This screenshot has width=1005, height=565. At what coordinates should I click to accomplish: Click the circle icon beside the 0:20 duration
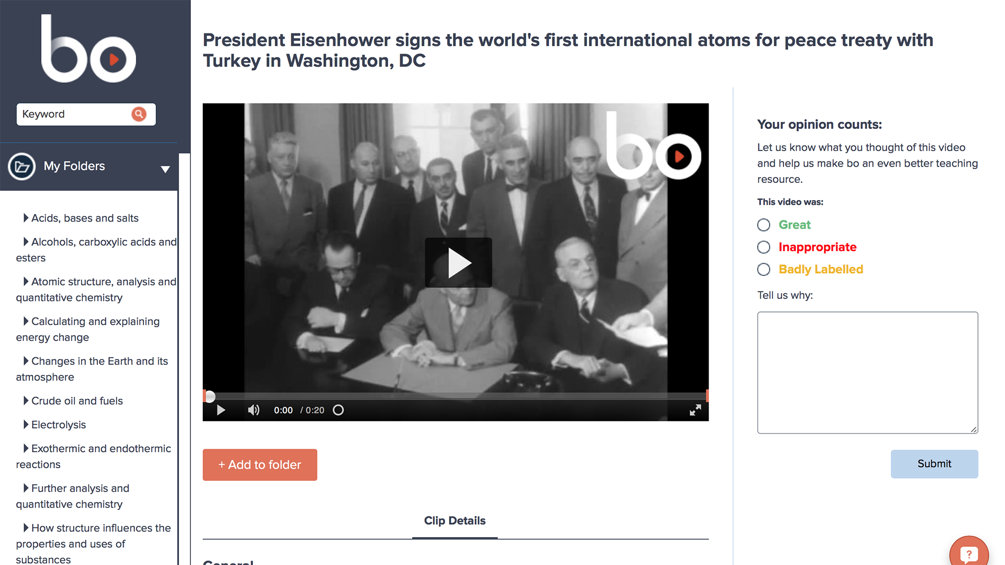click(x=338, y=410)
